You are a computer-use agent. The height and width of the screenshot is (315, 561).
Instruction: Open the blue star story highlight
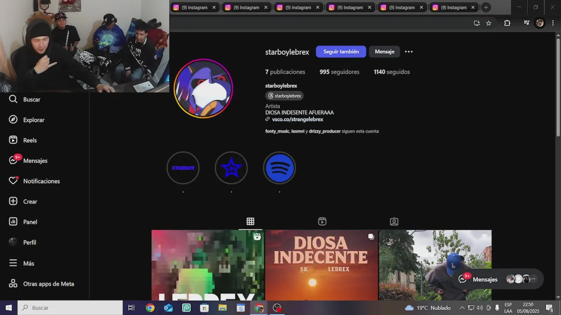[x=231, y=168]
